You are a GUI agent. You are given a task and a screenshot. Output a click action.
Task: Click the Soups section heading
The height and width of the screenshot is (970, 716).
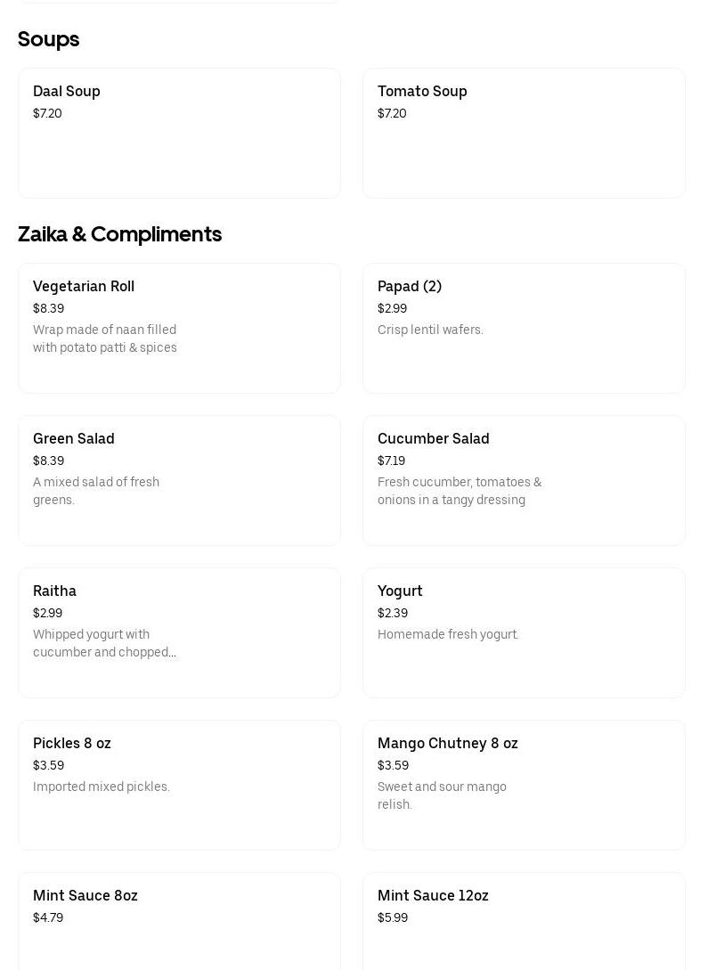[x=49, y=39]
